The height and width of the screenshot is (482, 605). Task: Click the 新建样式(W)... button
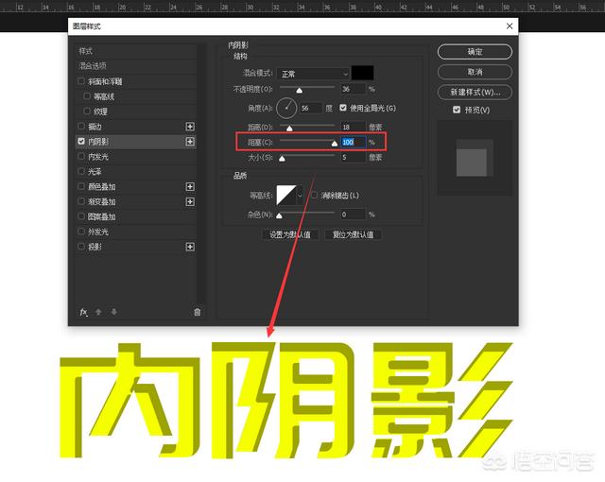(x=475, y=93)
